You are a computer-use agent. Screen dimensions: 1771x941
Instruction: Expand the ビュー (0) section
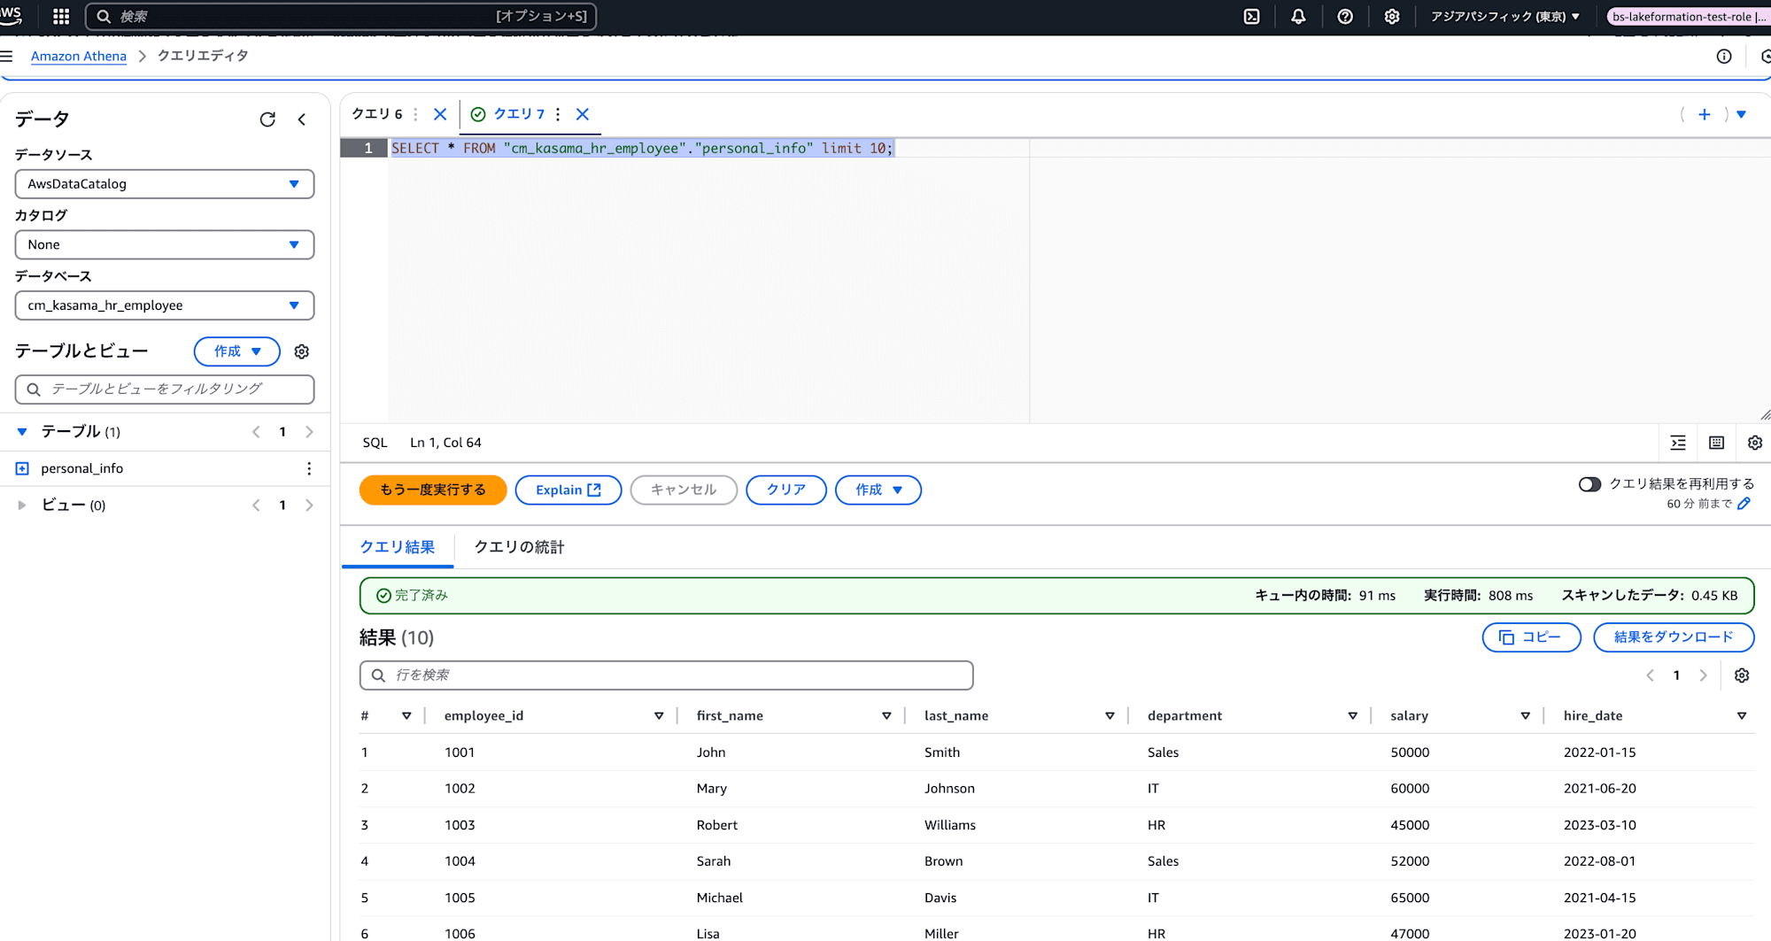(x=22, y=505)
